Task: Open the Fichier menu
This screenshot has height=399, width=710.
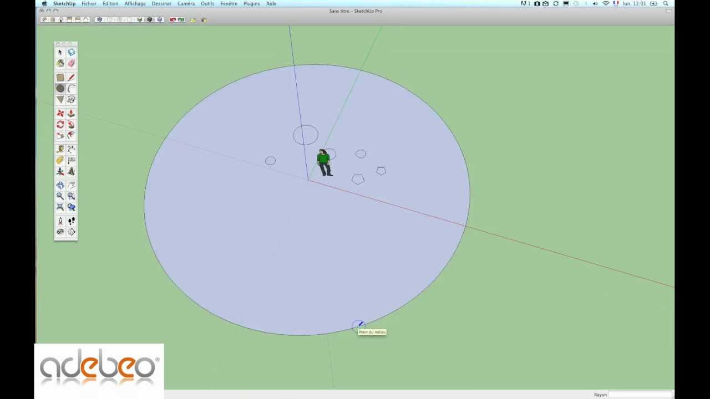Action: (89, 3)
